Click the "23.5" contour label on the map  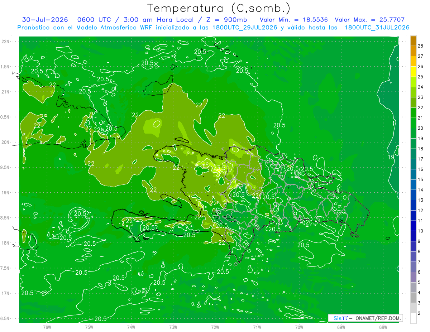pos(219,168)
